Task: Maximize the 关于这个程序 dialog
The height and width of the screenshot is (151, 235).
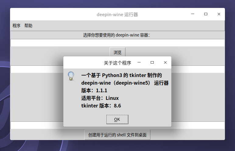Action: click(152, 62)
